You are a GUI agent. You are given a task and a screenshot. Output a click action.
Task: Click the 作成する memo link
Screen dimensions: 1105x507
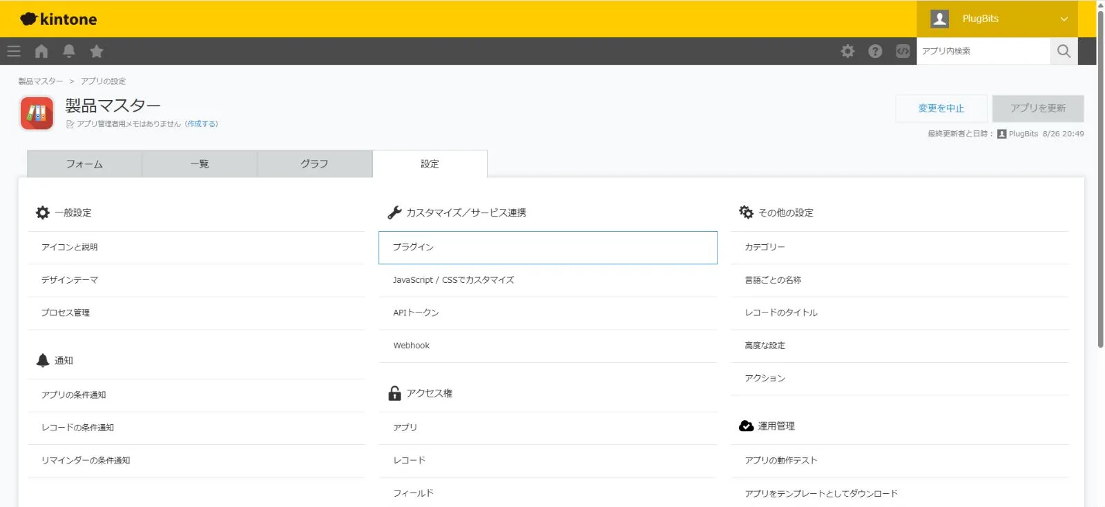[x=202, y=124]
